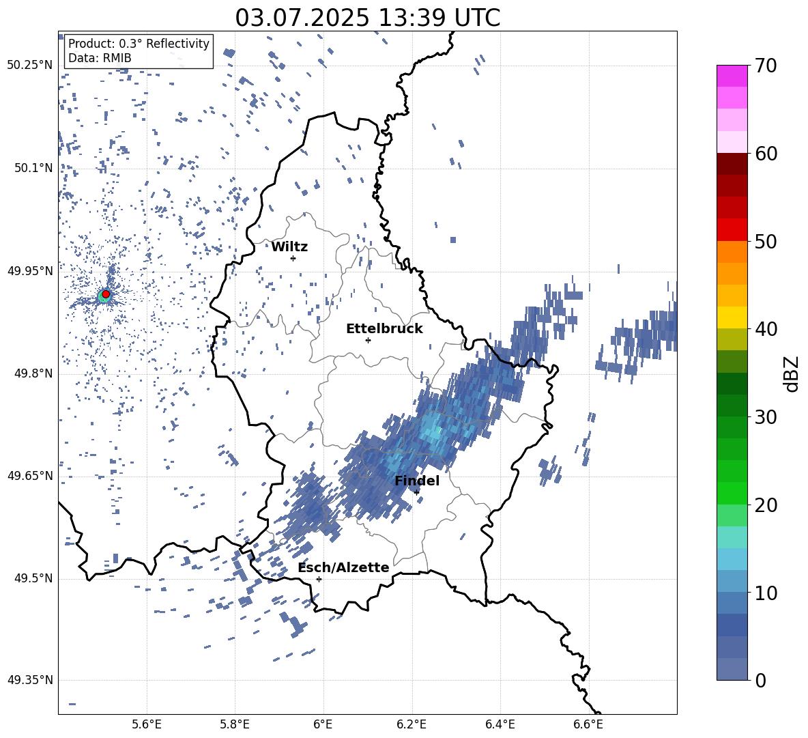Image resolution: width=808 pixels, height=738 pixels.
Task: Click the dark red colorbar swatch below 60
Action: [732, 164]
